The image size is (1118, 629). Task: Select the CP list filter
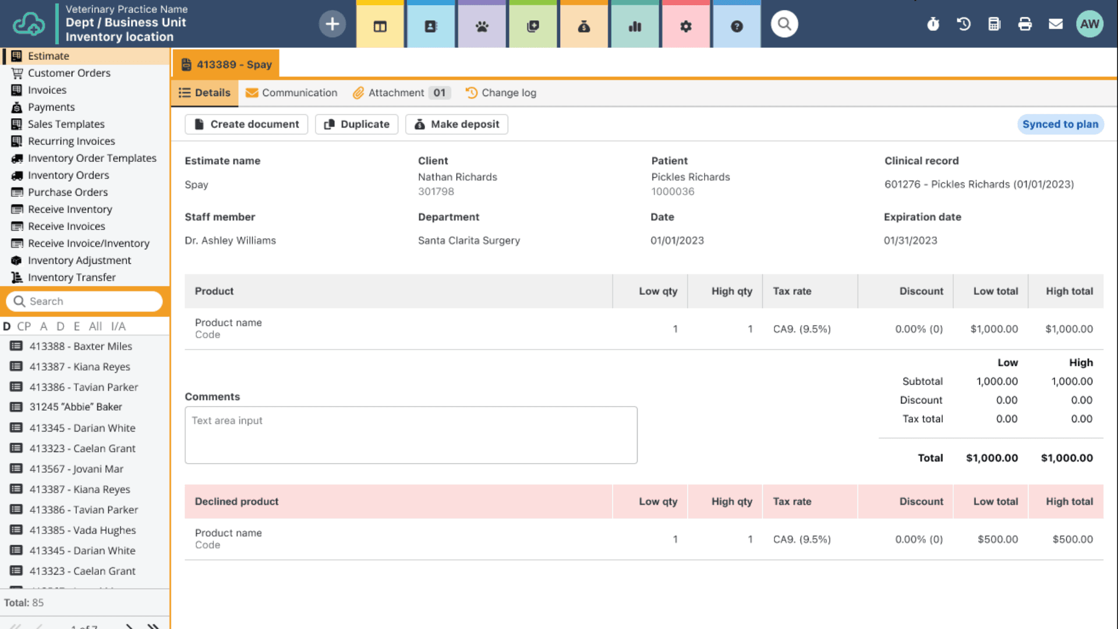24,326
